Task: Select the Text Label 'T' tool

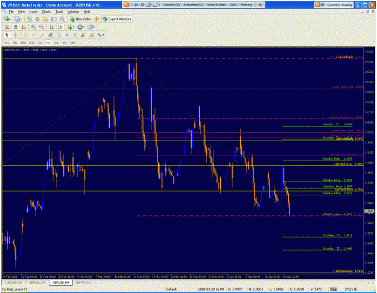Action: (x=75, y=35)
